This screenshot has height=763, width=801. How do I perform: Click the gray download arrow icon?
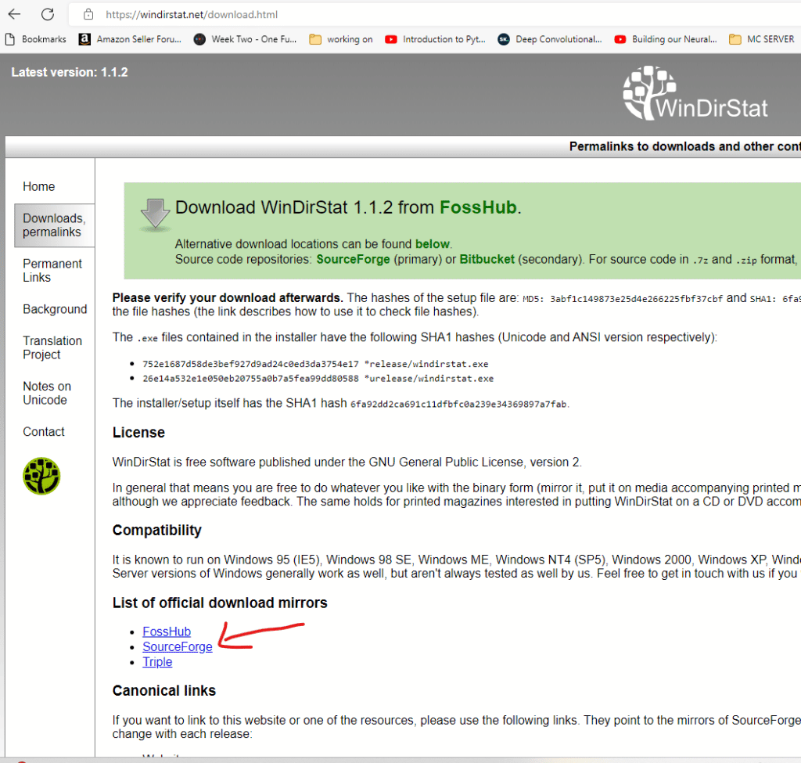tap(155, 214)
